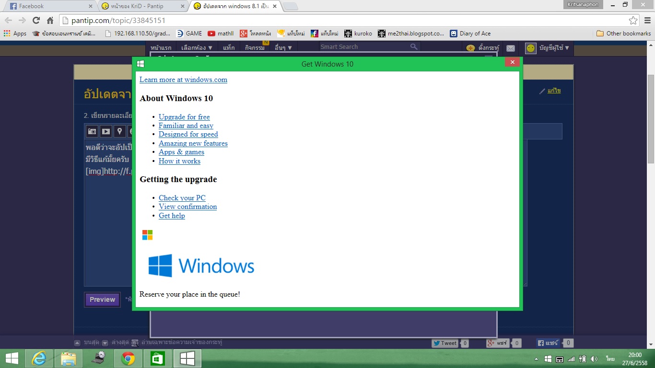Click the ไทย language indicator in tray
Screen dimensions: 655x368
click(x=610, y=359)
